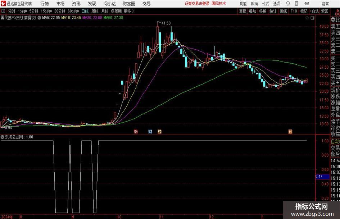The image size is (340, 219).
Task: Click the 乐淘公式网 : 1.00 indicator label
Action: click(19, 137)
